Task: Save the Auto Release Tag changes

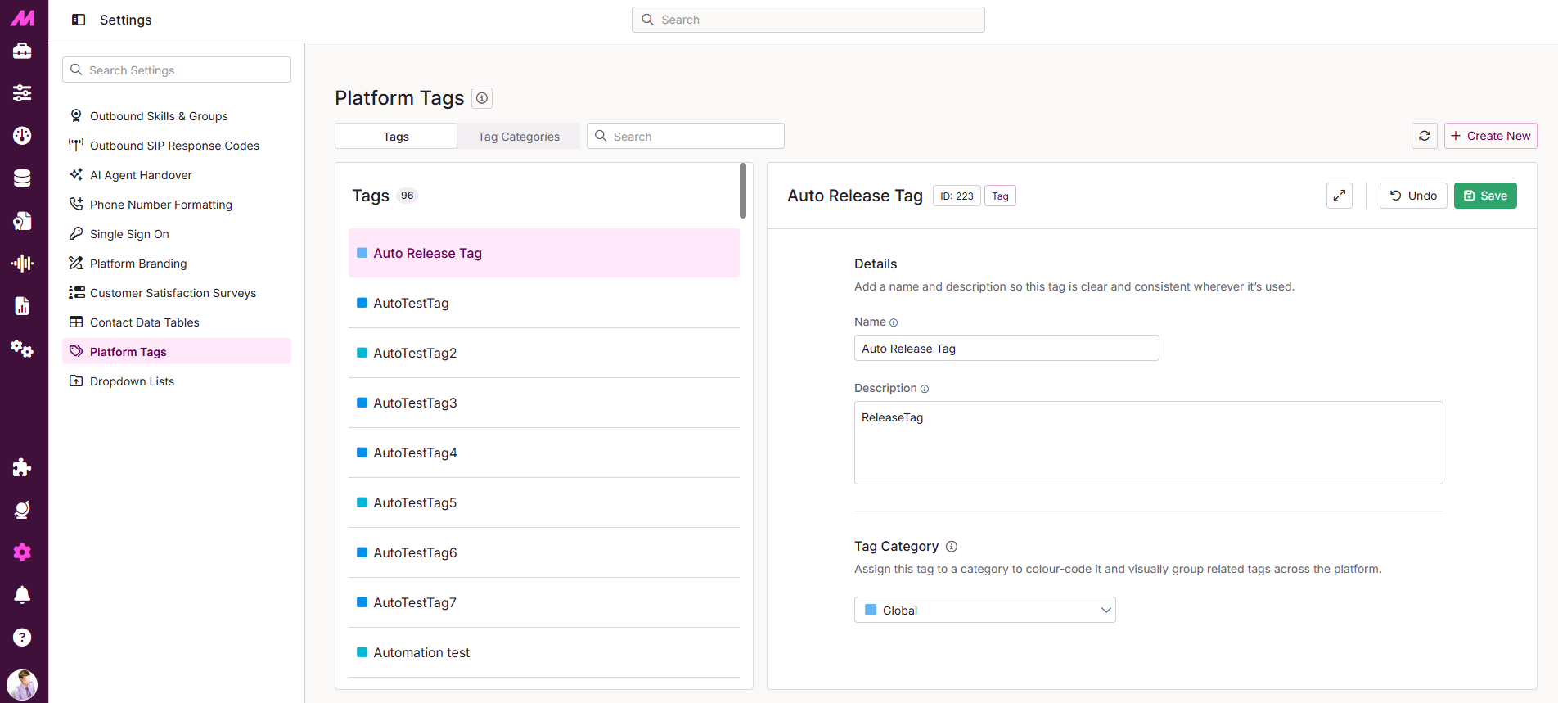Action: (1484, 196)
